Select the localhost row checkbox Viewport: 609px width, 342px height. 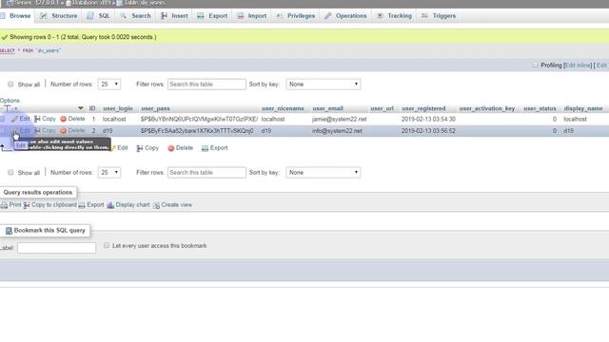tap(2, 119)
